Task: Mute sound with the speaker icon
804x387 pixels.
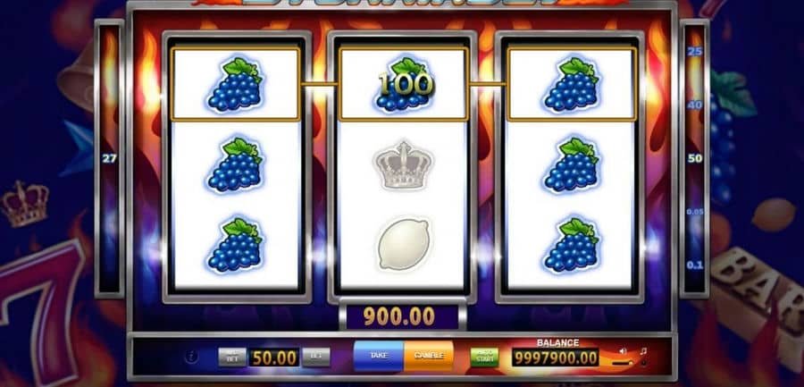Action: tap(623, 351)
